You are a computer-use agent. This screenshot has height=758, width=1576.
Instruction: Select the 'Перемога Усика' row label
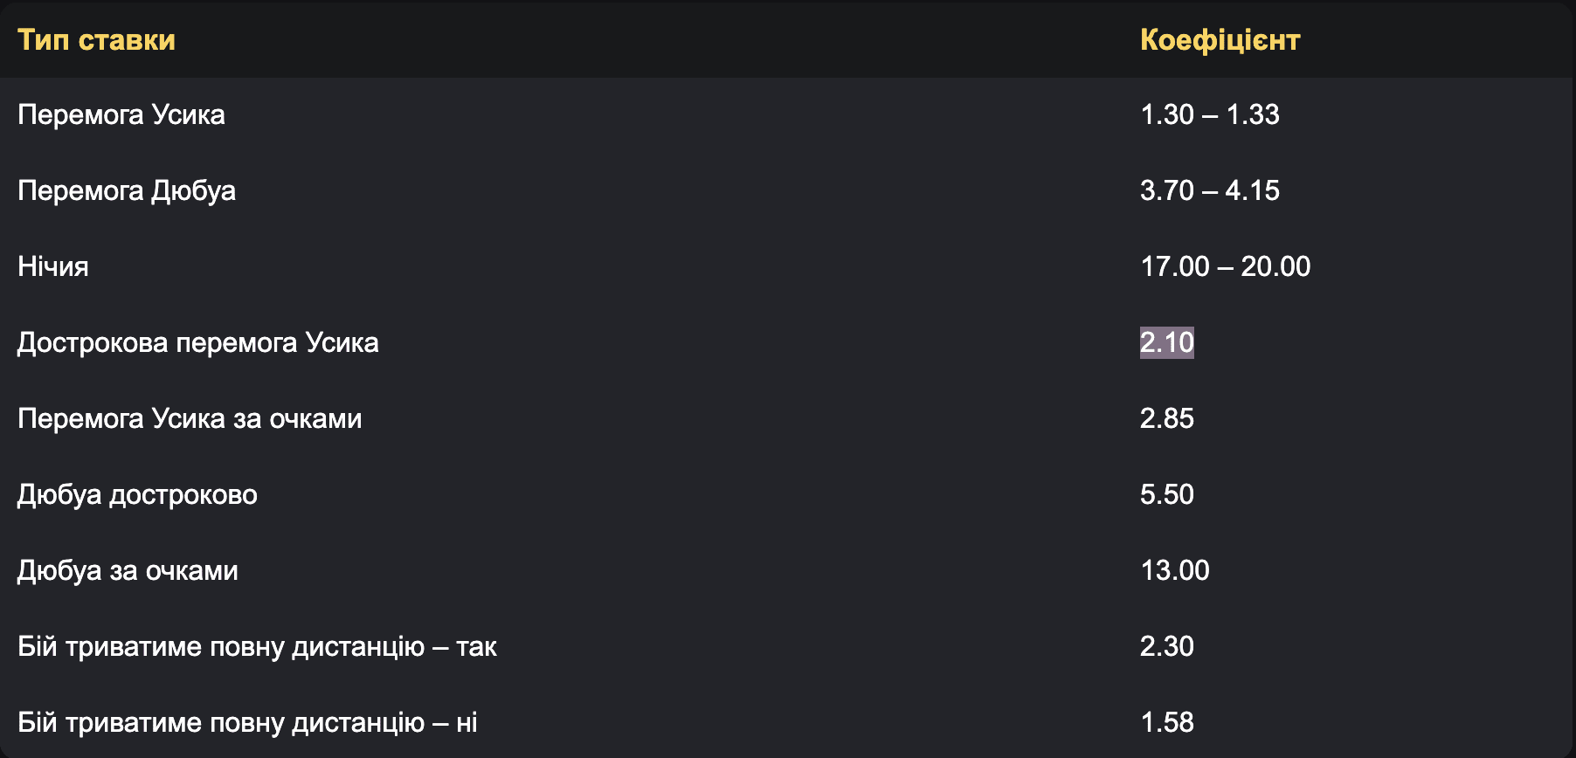[121, 114]
